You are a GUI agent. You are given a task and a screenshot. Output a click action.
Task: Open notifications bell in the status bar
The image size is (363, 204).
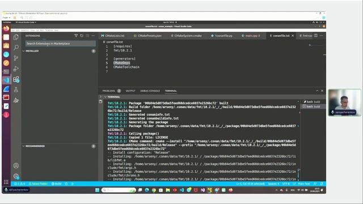click(x=322, y=184)
